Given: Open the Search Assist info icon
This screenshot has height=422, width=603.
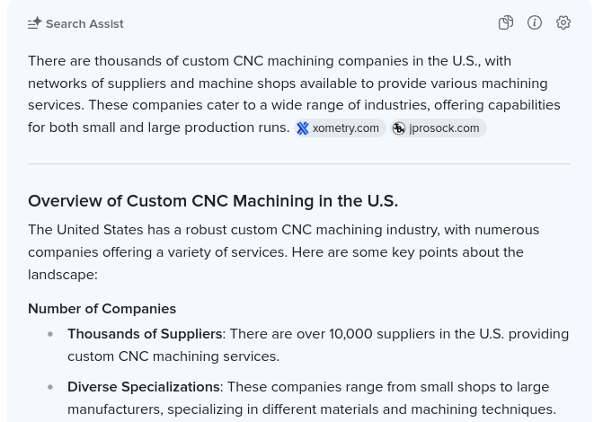Looking at the screenshot, I should [x=535, y=23].
